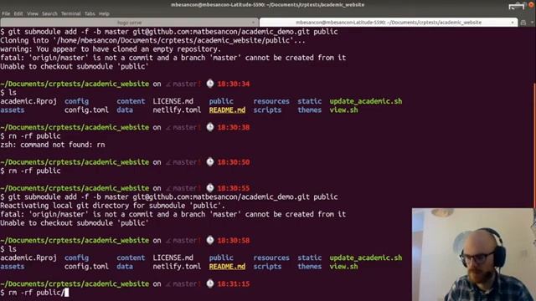Click the content folder in second ls output
Image resolution: width=536 pixels, height=301 pixels.
tap(131, 258)
